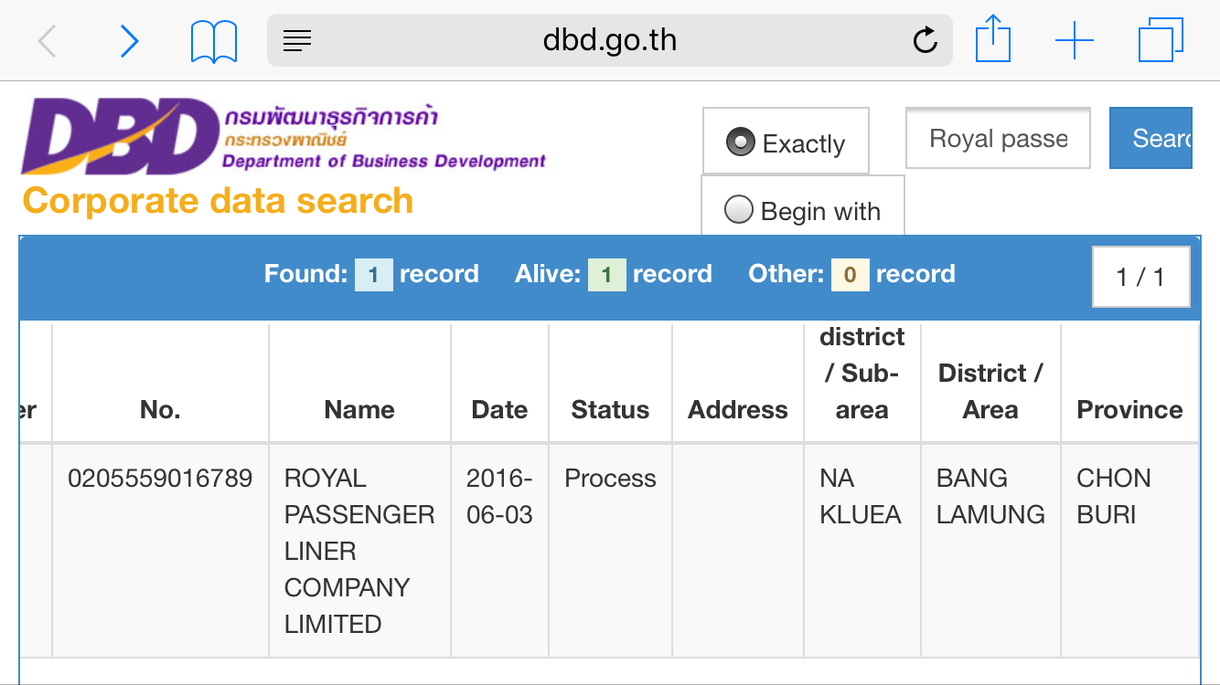Click the blue Search button
1220x685 pixels.
pyautogui.click(x=1150, y=138)
